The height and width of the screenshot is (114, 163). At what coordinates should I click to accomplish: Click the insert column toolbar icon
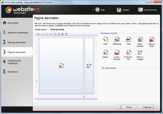59,34
